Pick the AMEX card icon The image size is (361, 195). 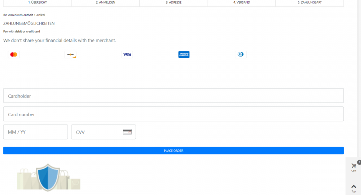point(184,55)
